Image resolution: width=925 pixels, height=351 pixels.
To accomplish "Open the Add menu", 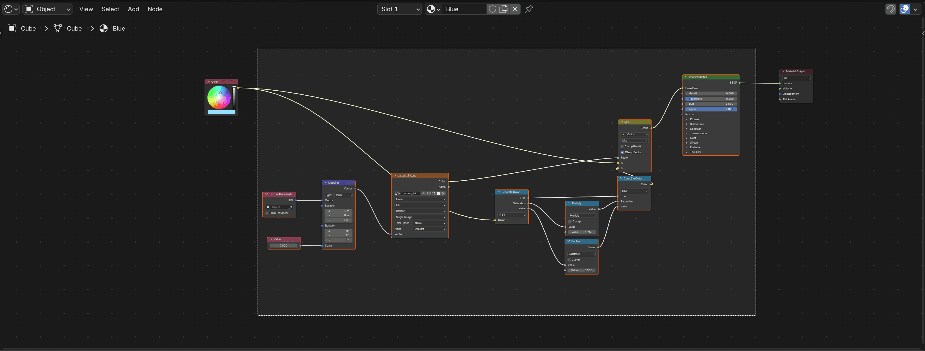I will (x=133, y=9).
